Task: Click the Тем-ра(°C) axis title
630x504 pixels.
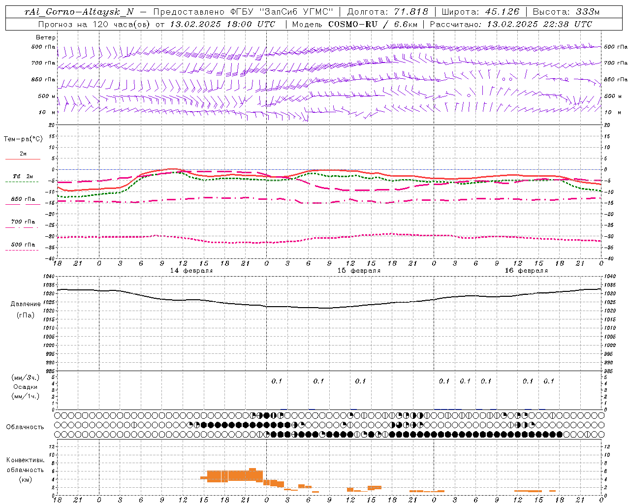Action: tap(23, 139)
